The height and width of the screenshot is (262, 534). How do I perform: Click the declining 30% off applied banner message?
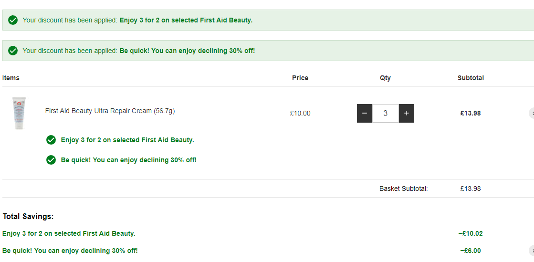coord(138,51)
